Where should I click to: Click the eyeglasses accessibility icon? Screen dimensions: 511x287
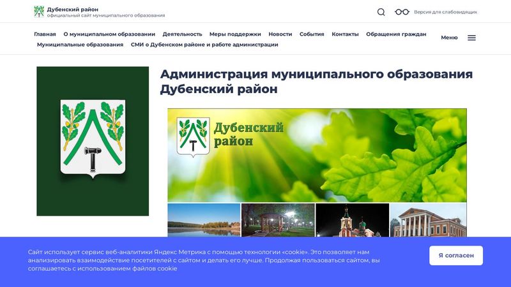click(x=402, y=12)
